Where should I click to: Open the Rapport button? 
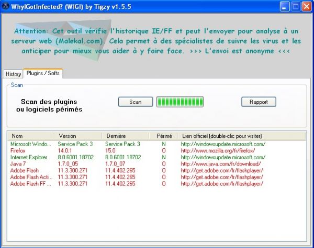(259, 102)
